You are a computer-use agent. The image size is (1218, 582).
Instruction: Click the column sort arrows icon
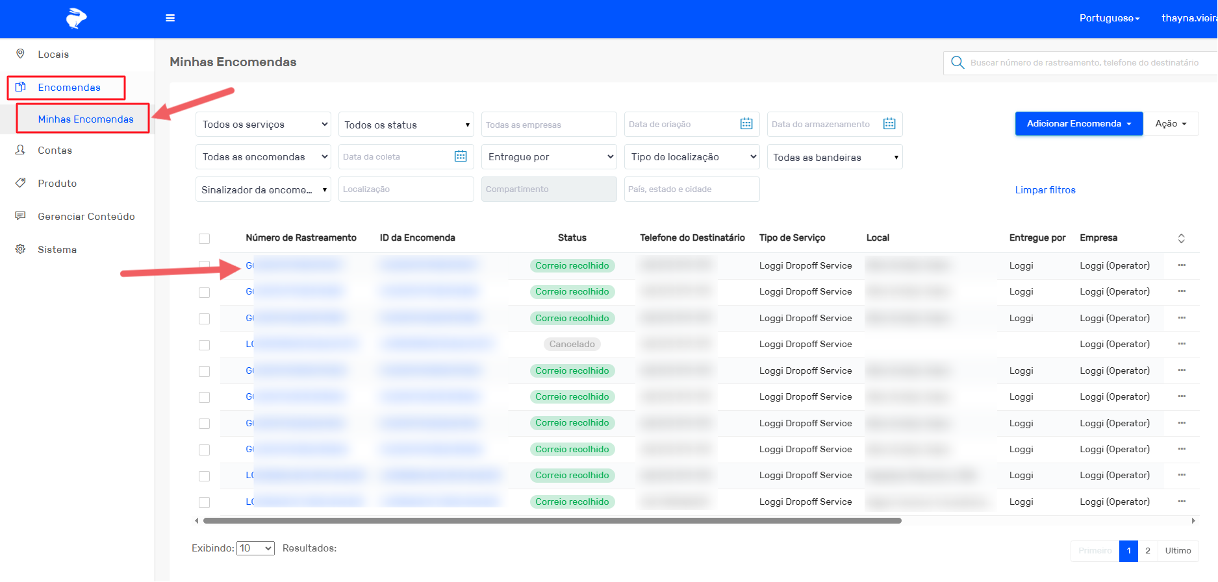click(x=1181, y=238)
